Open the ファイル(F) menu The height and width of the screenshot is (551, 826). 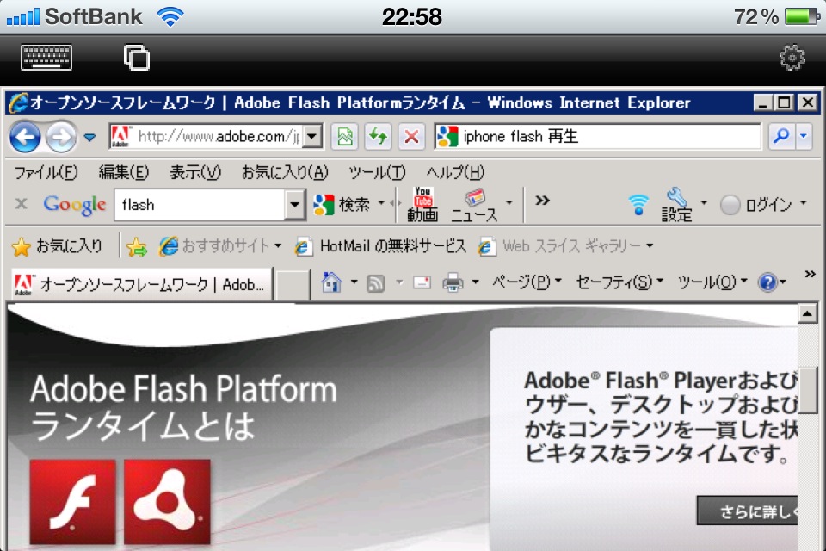click(46, 172)
